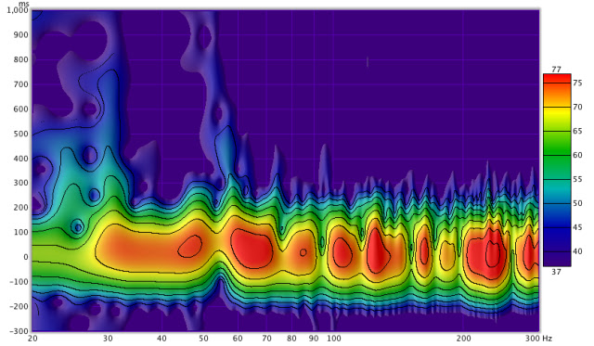
Task: Select the 100 ms label on time axis
Action: click(x=21, y=233)
